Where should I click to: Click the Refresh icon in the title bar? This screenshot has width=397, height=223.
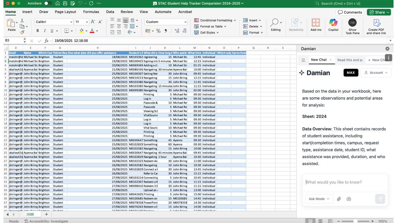[91, 3]
